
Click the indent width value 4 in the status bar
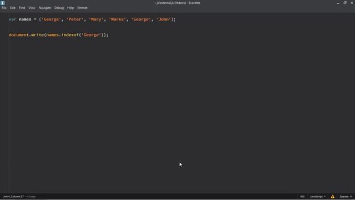351,197
